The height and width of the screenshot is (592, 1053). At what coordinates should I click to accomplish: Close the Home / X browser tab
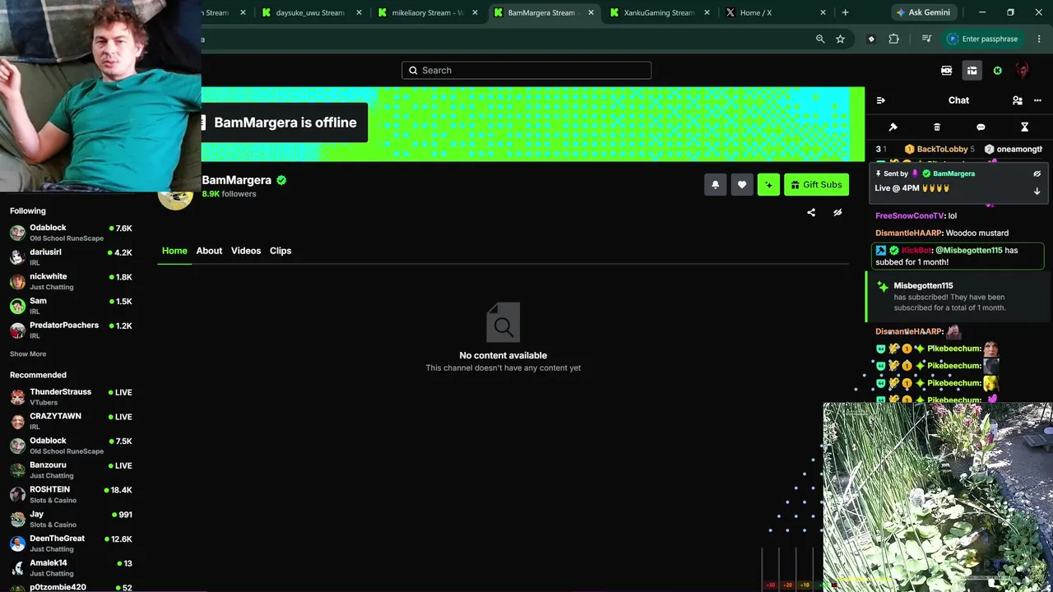tap(823, 12)
